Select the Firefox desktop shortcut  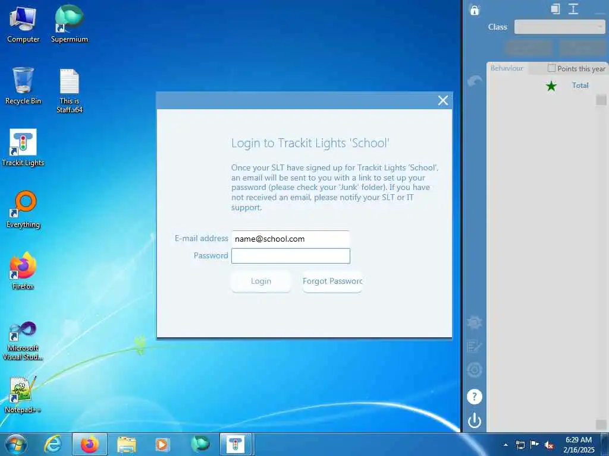pyautogui.click(x=23, y=271)
